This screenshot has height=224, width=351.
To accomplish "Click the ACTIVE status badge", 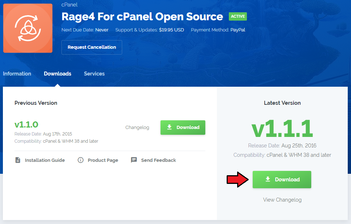I will point(238,16).
